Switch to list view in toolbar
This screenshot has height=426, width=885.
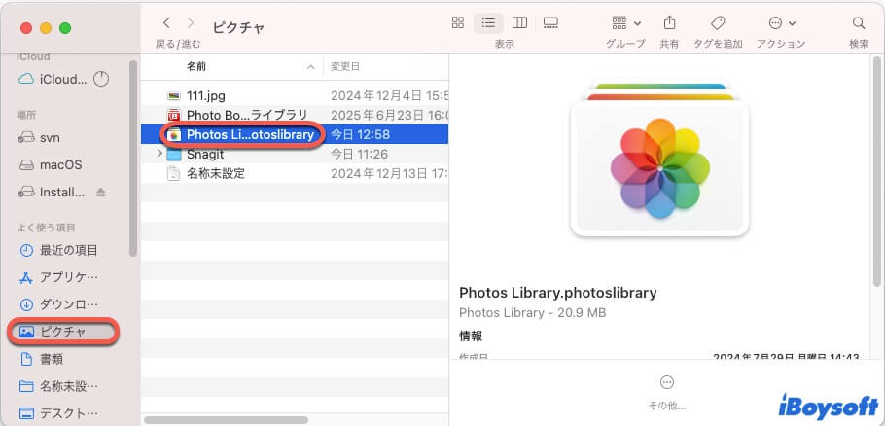tap(487, 22)
